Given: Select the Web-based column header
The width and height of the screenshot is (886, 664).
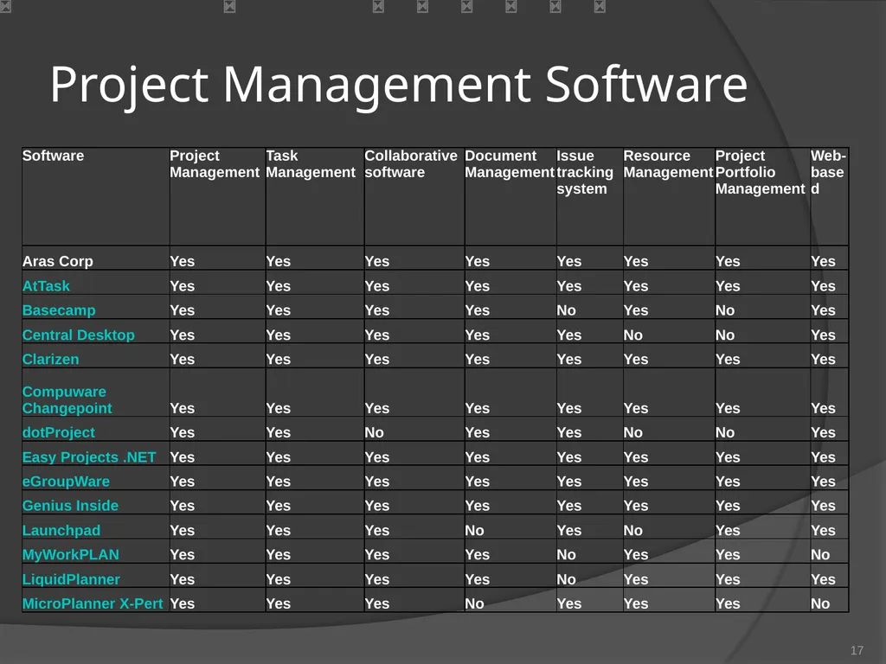Looking at the screenshot, I should (829, 196).
